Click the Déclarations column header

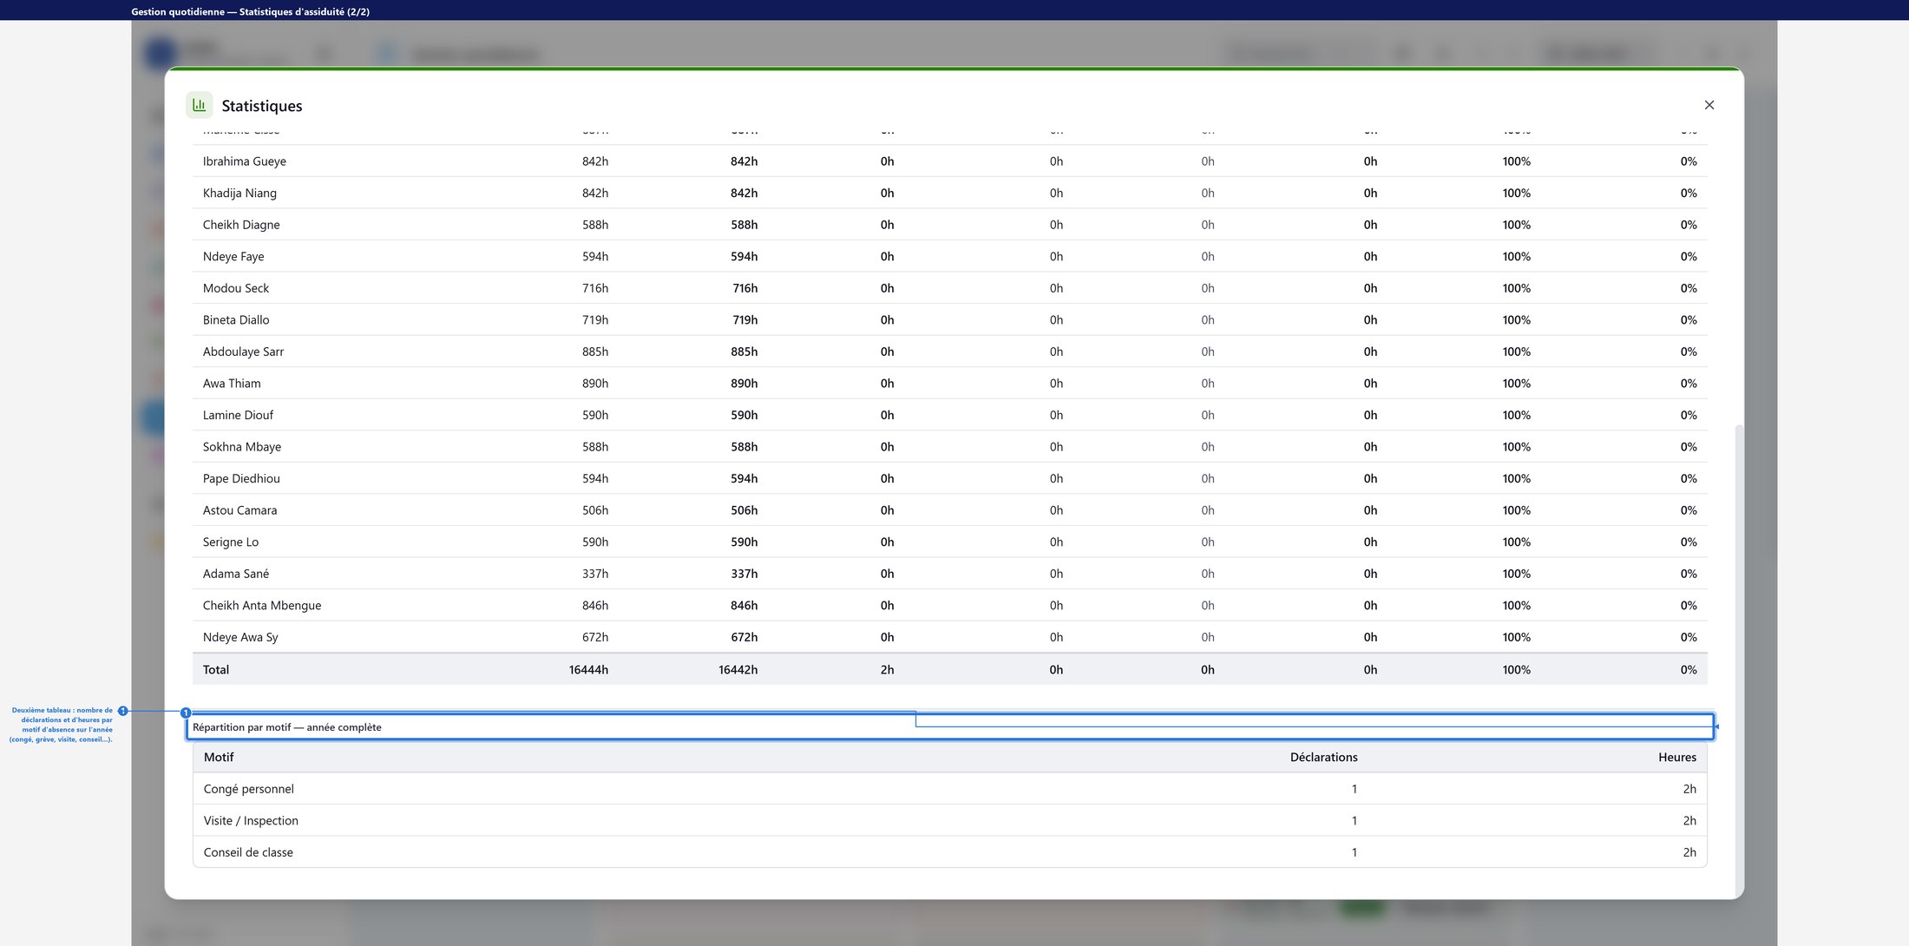(x=1323, y=757)
